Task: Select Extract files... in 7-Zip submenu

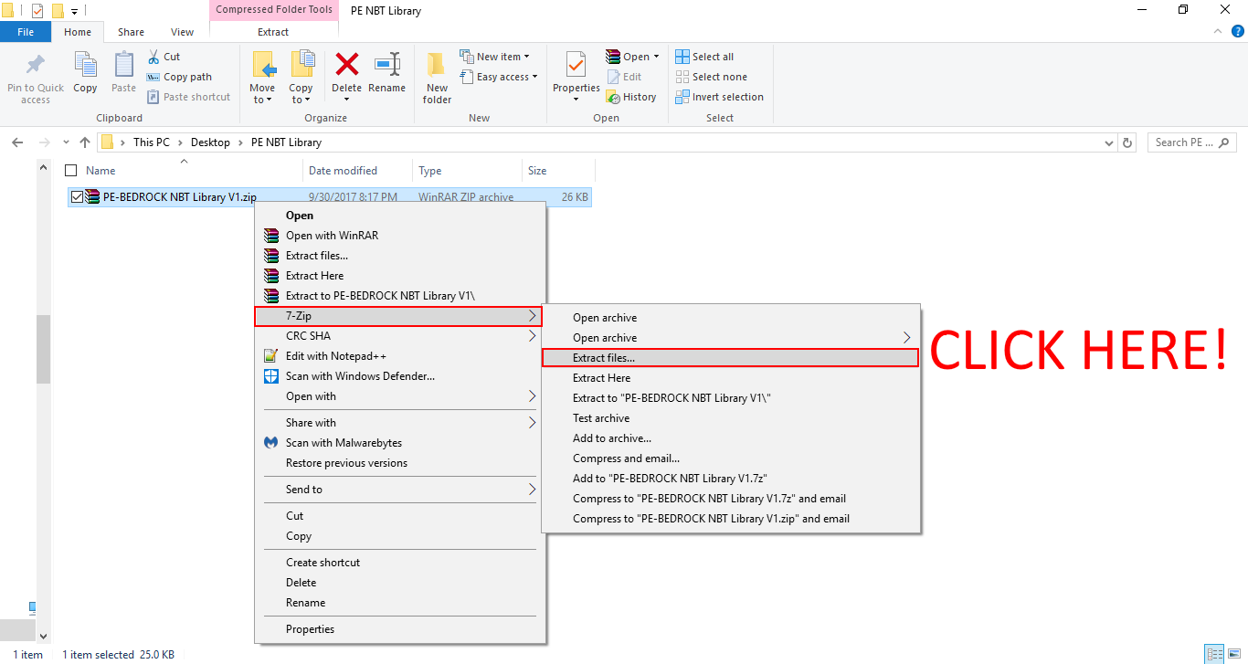Action: [x=730, y=358]
